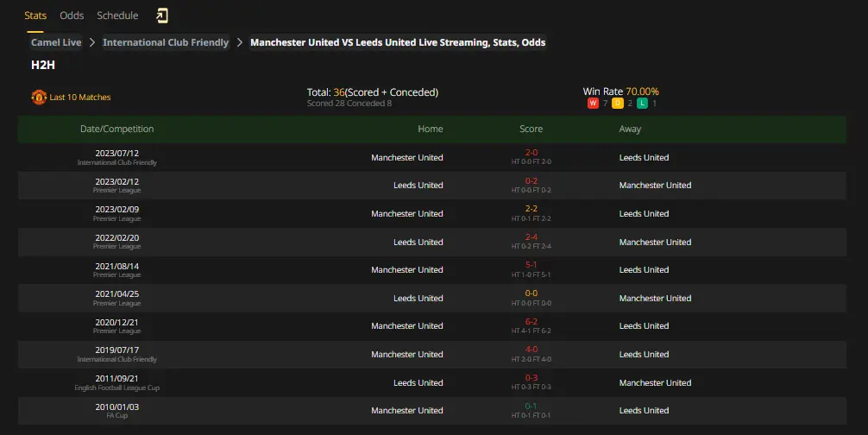Viewport: 868px width, 435px height.
Task: Select the 2021/08/14 match date
Action: (116, 266)
